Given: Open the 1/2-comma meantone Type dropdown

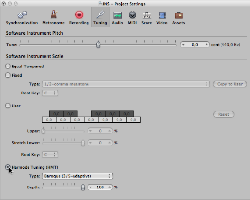Looking at the screenshot, I should (x=126, y=84).
